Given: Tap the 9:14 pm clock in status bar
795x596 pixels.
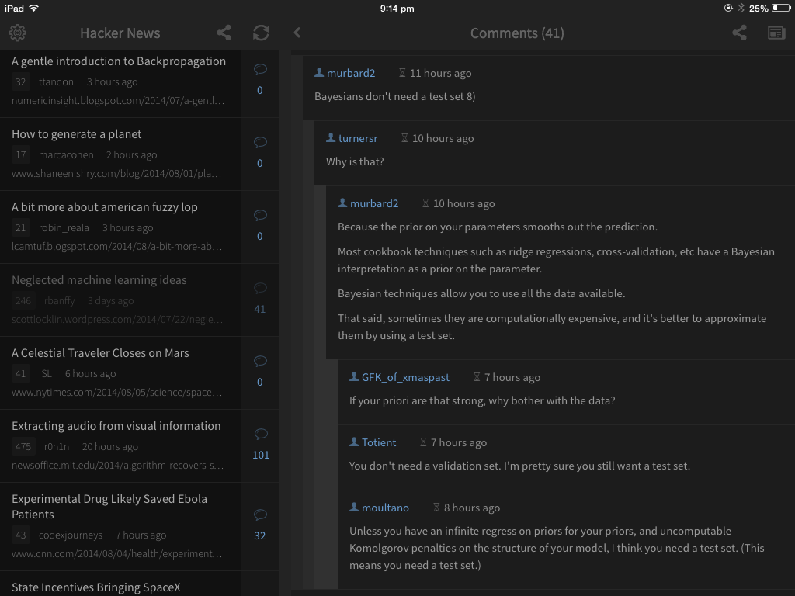Looking at the screenshot, I should pyautogui.click(x=397, y=8).
